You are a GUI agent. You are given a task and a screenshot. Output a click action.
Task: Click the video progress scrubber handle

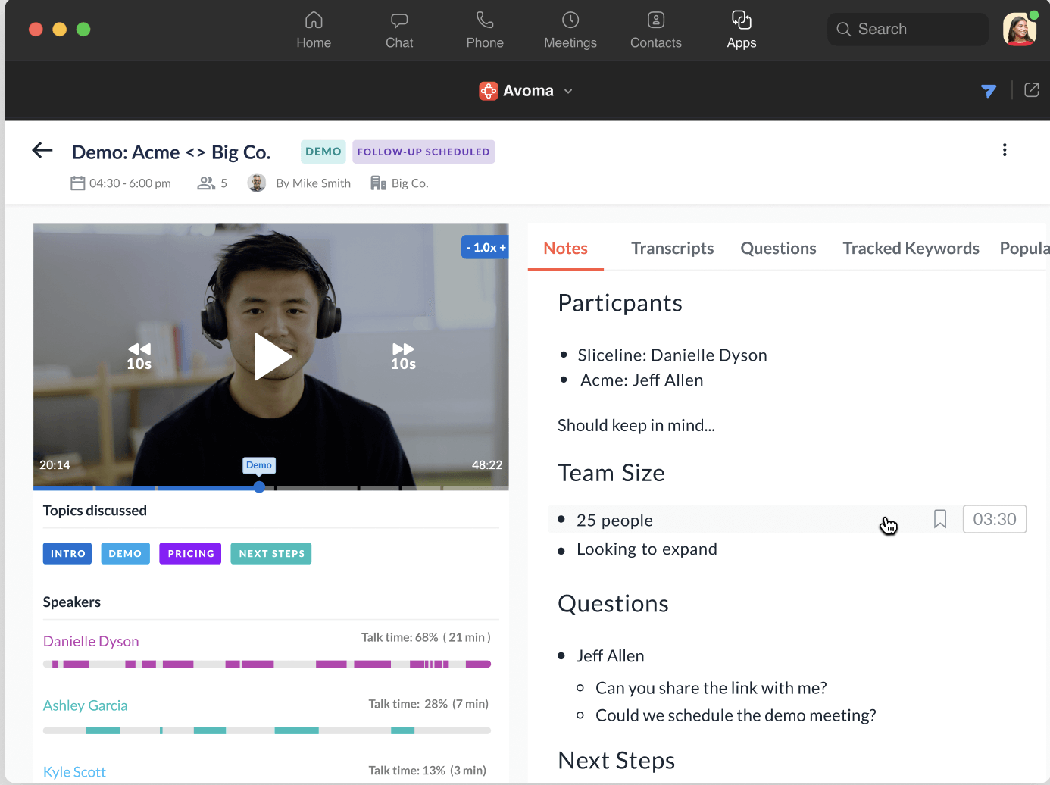tap(259, 487)
